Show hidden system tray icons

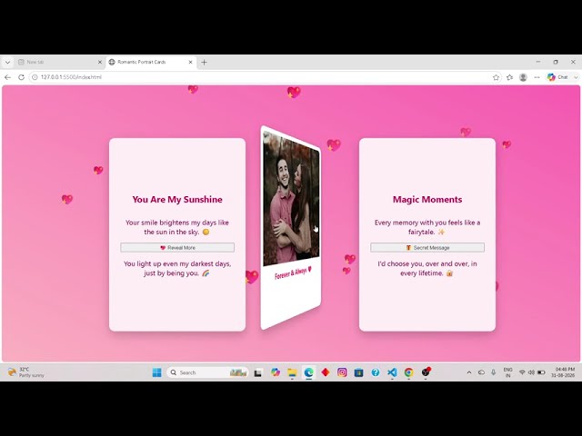[469, 372]
